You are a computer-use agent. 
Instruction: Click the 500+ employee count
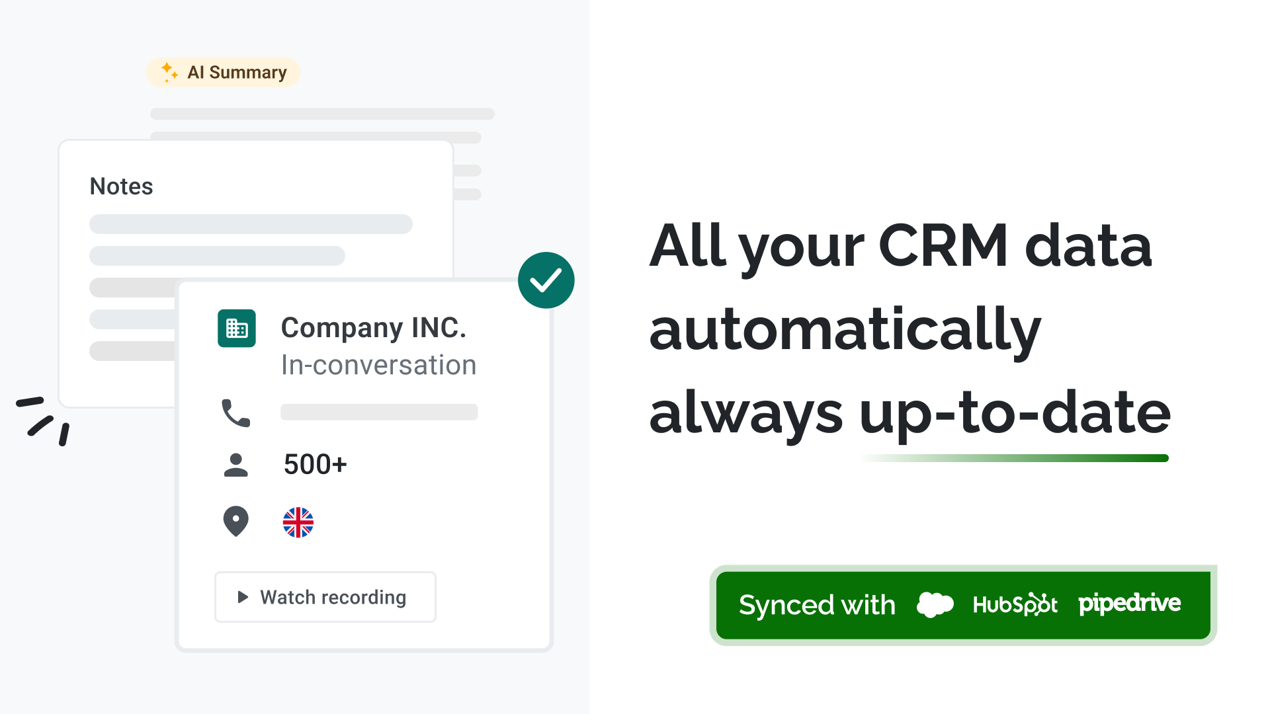(315, 465)
